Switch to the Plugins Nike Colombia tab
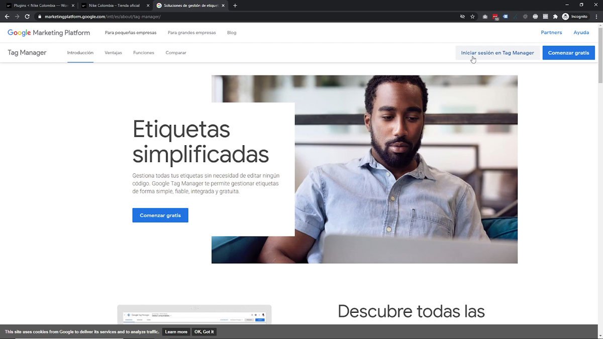603x339 pixels. (40, 6)
